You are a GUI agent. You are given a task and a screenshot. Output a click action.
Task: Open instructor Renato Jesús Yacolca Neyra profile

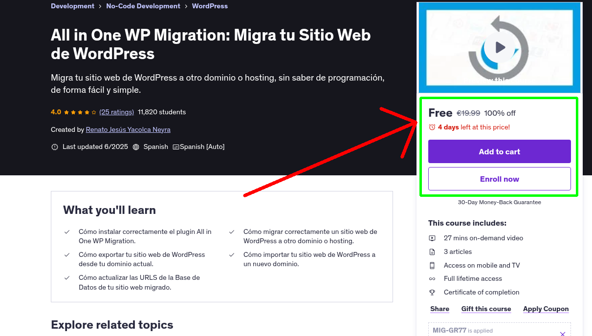(128, 129)
